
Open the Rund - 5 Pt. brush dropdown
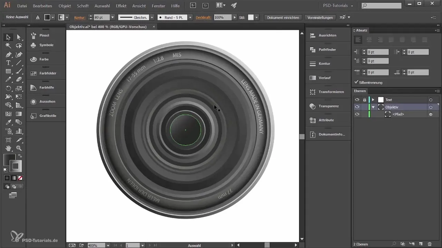pyautogui.click(x=190, y=17)
